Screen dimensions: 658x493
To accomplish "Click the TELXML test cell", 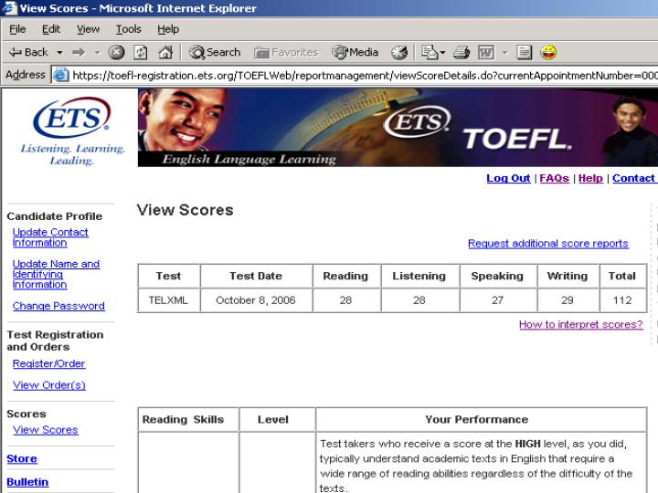I will [x=168, y=300].
